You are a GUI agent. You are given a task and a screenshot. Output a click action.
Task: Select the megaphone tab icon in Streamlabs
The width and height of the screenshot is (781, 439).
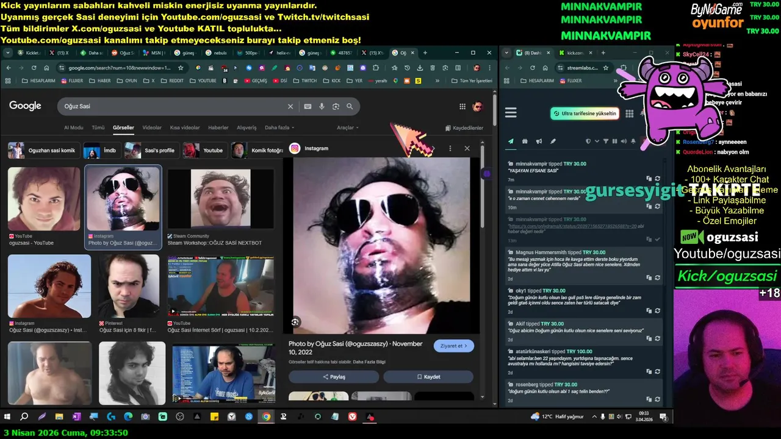[539, 141]
